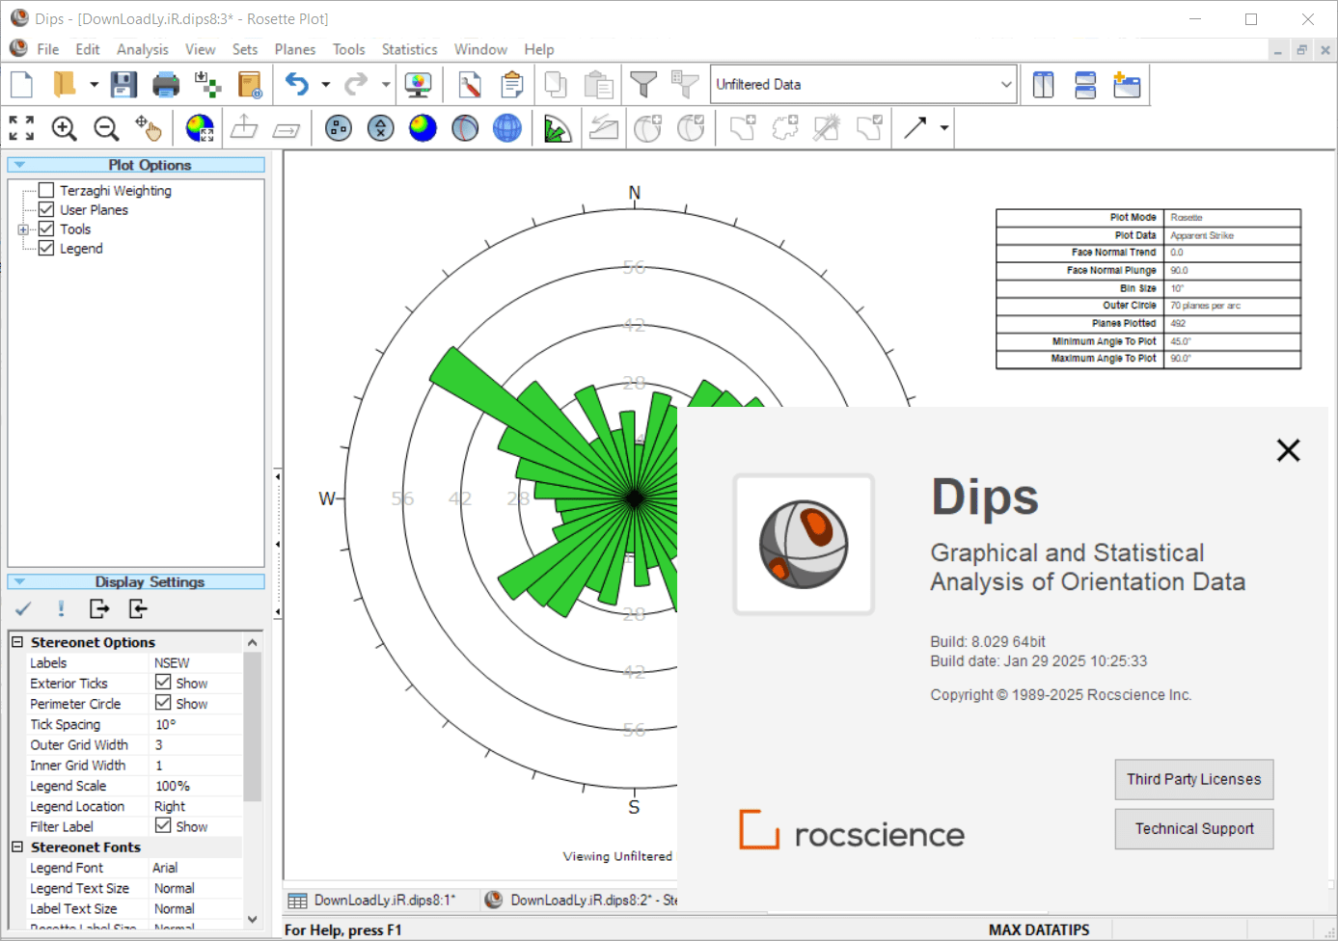Viewport: 1338px width, 941px height.
Task: Enable the Terzaghi Weighting checkbox
Action: coord(45,190)
